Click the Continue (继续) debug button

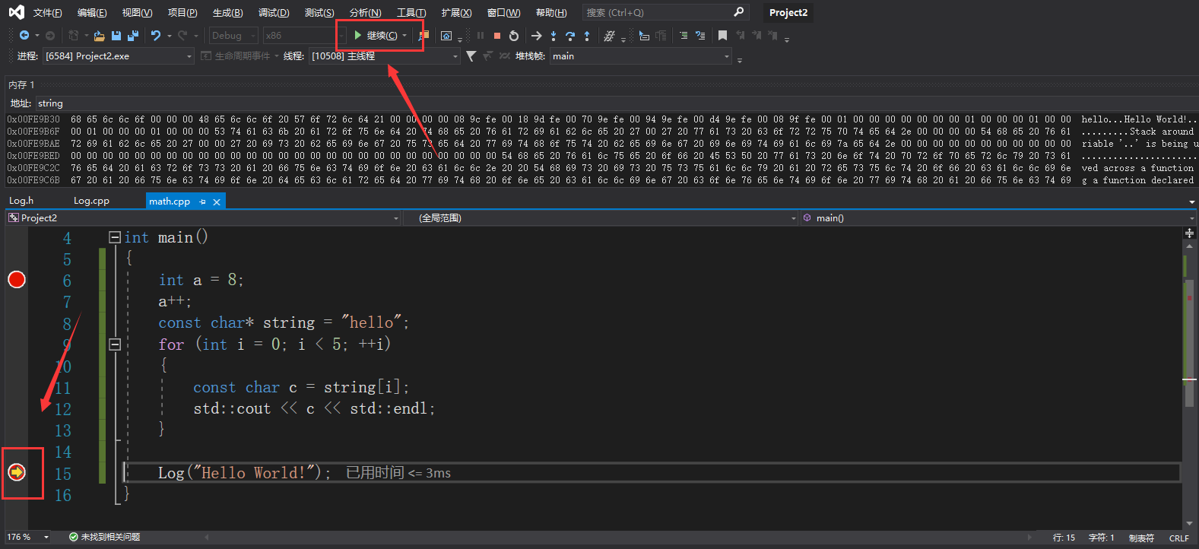pos(376,36)
